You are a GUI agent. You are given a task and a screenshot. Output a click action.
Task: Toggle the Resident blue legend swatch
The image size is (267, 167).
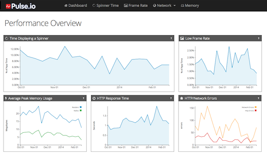[81, 107]
